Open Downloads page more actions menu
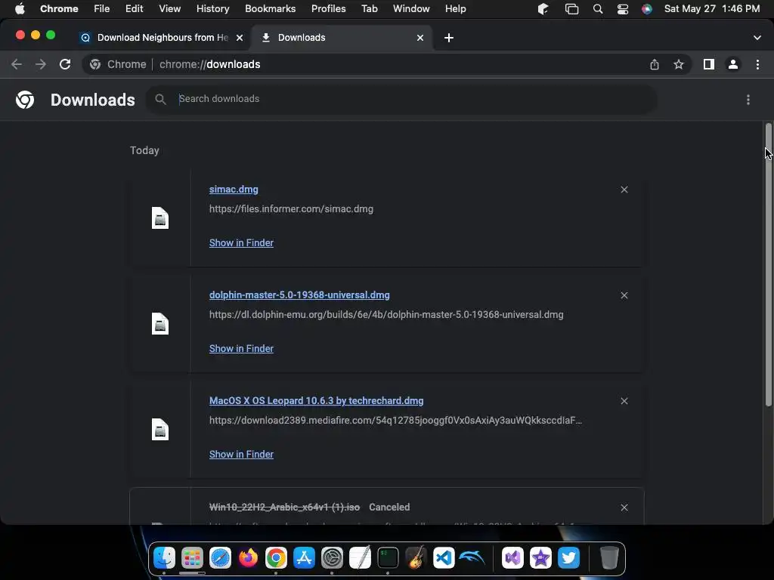 (x=748, y=100)
